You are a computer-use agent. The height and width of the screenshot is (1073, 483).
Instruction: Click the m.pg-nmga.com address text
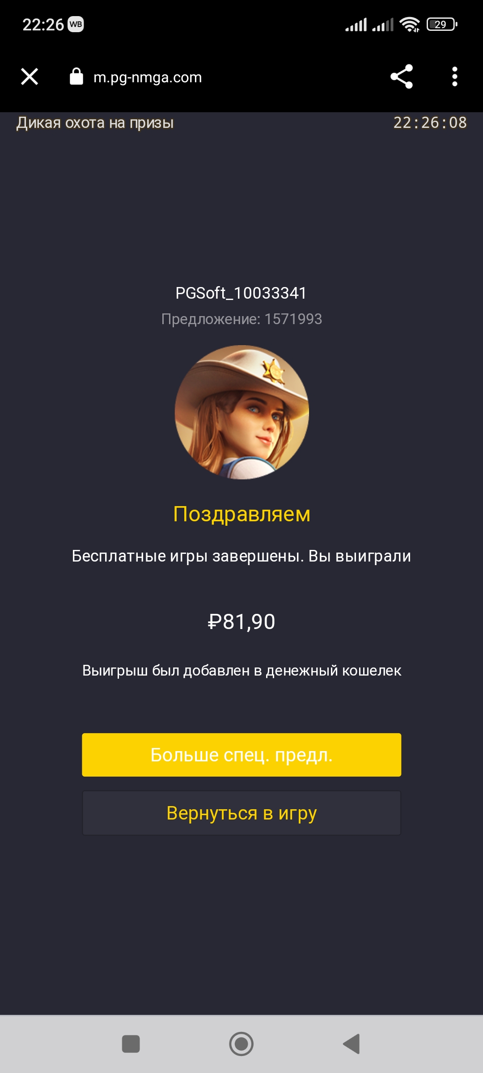point(148,77)
